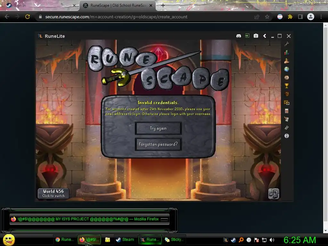This screenshot has height=246, width=328.
Task: Open the file explorer taskbar item
Action: click(108, 240)
